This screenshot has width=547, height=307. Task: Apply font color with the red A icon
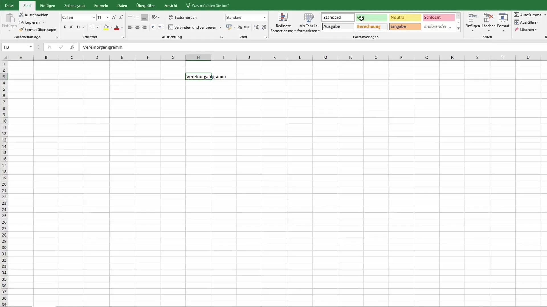(x=117, y=27)
